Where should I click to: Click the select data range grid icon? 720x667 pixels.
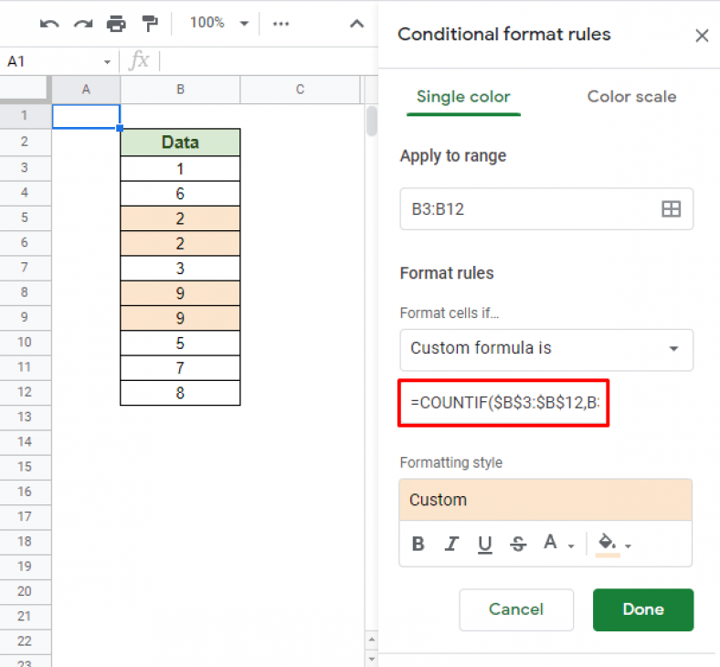(x=671, y=209)
